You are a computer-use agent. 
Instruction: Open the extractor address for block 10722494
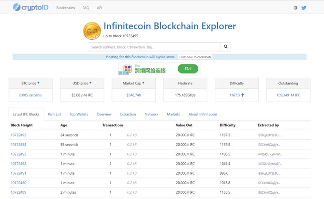pyautogui.click(x=269, y=145)
